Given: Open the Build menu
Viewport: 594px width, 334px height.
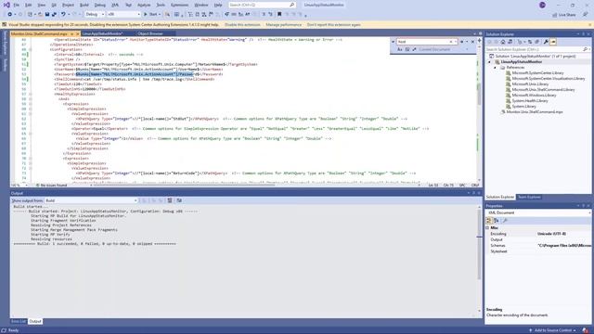Looking at the screenshot, I should pos(84,5).
